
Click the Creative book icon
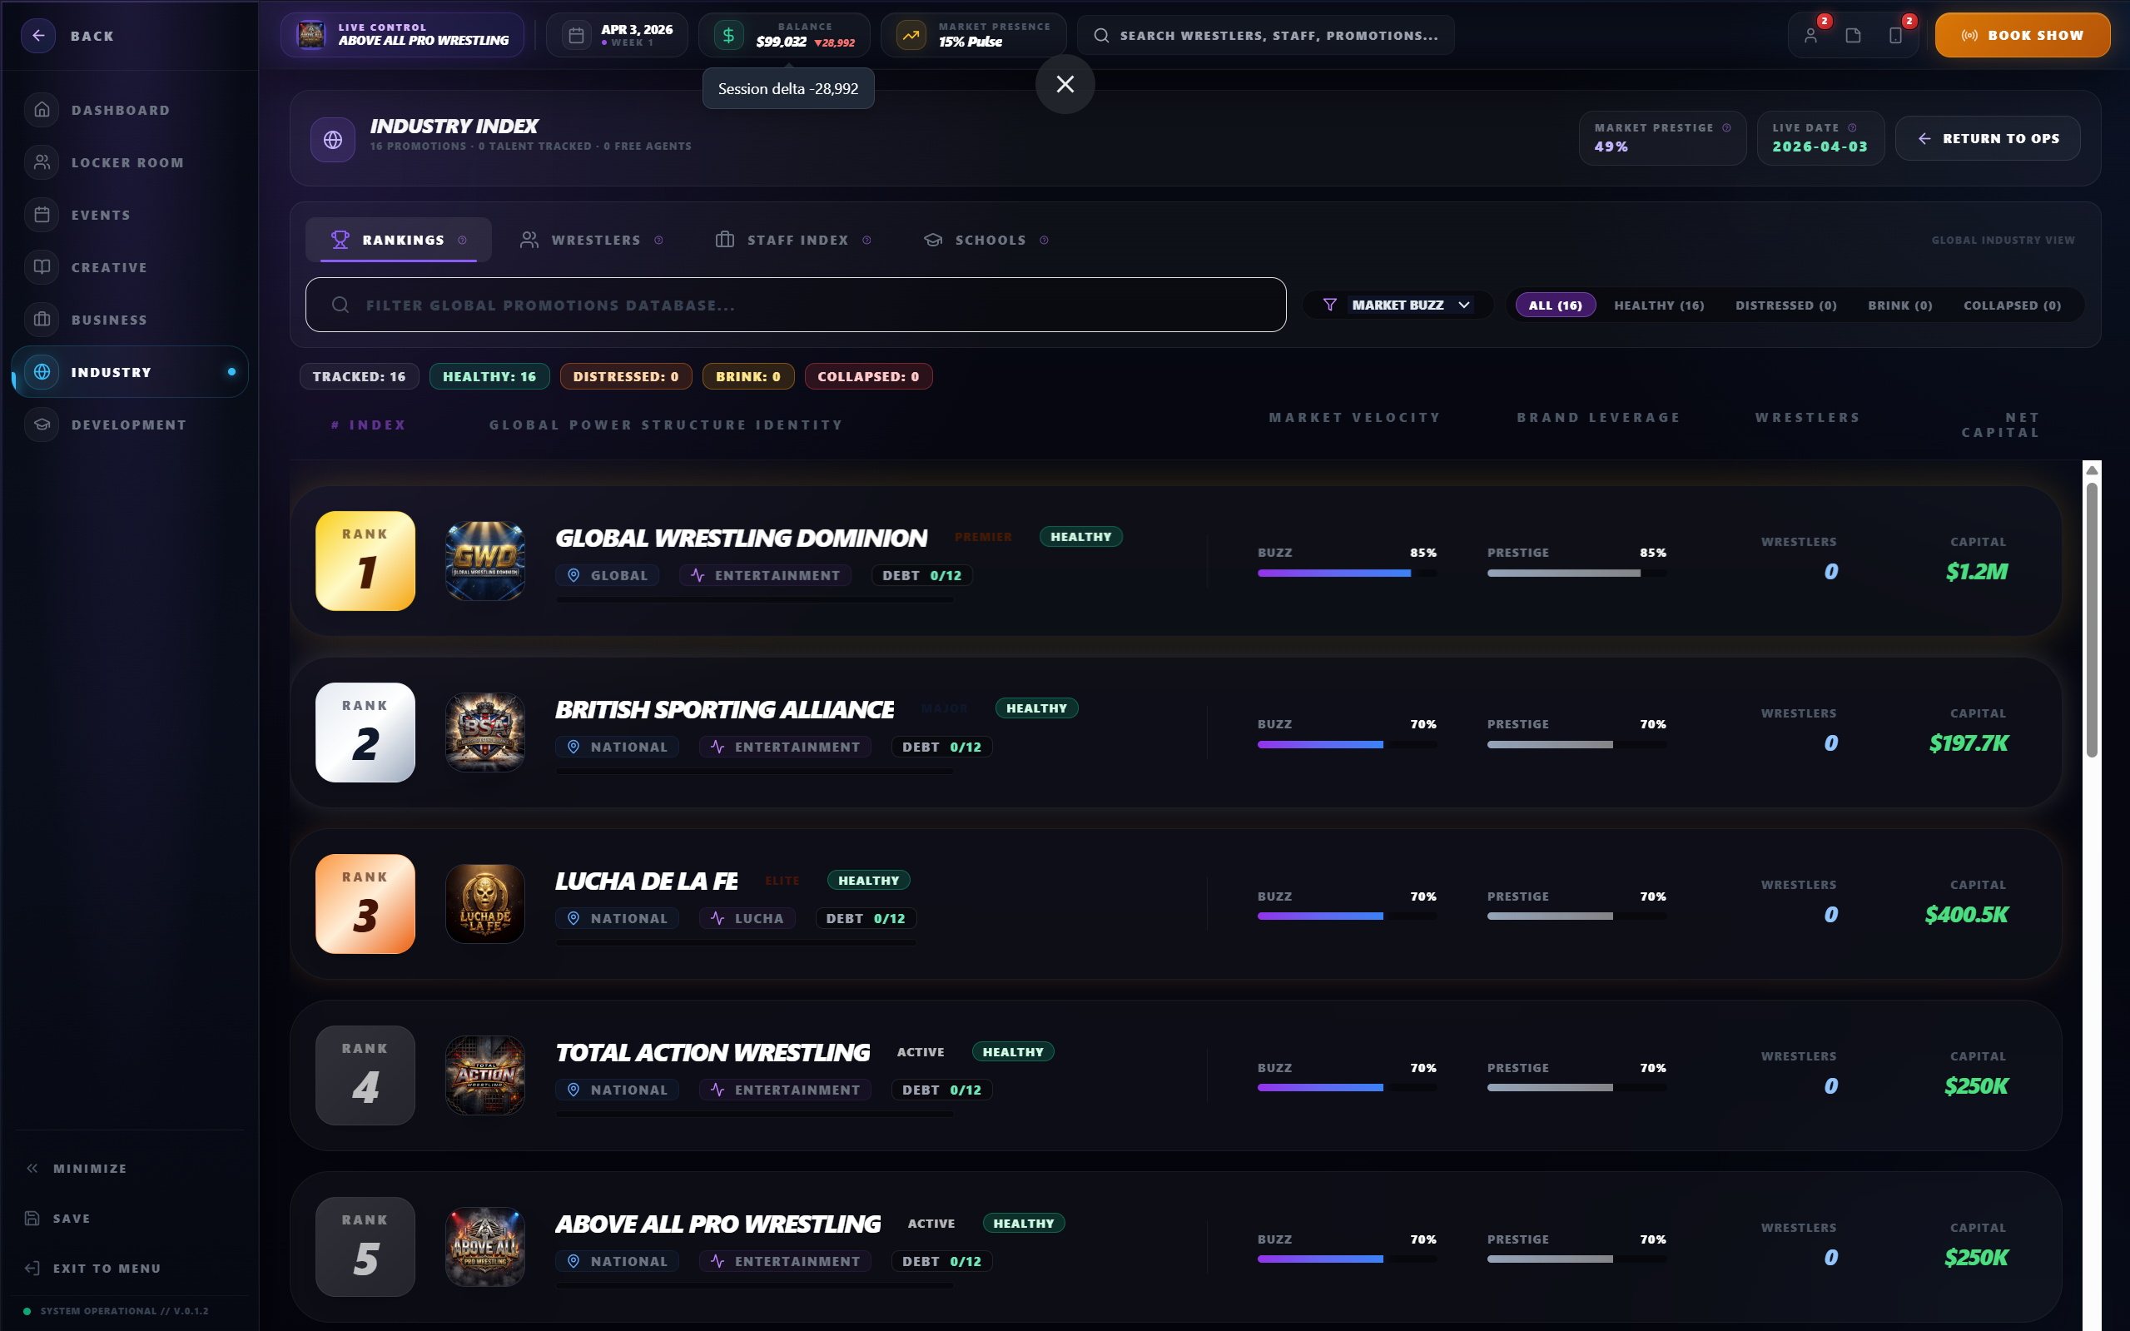click(x=42, y=266)
